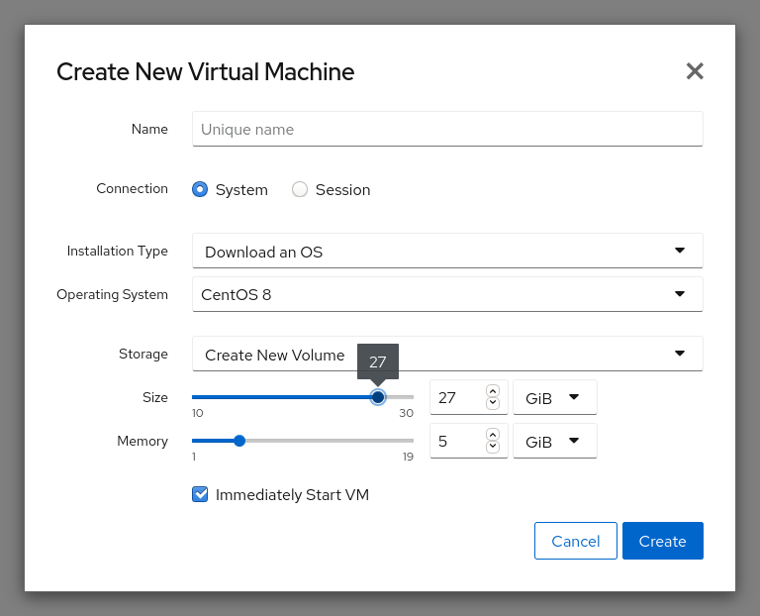The image size is (760, 616).
Task: Cancel the virtual machine creation
Action: (575, 541)
